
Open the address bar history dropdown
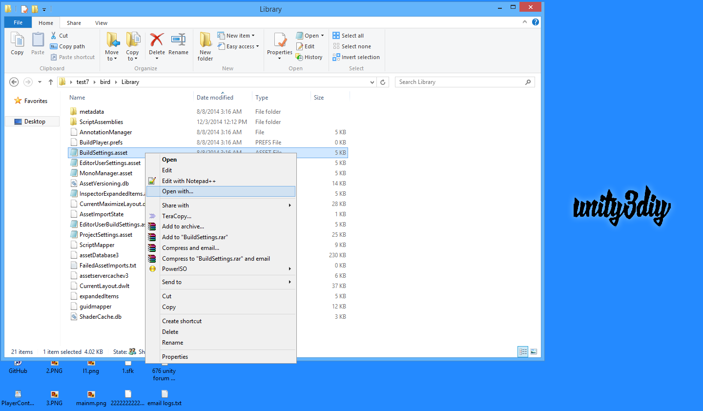point(372,82)
